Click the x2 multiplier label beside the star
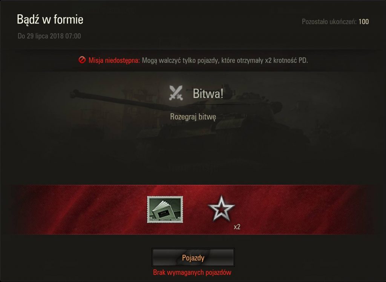 (237, 227)
